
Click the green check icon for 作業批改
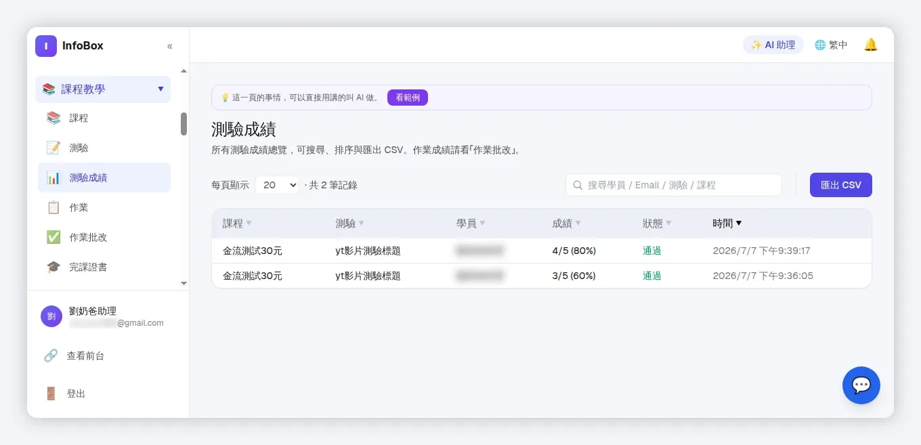tap(53, 237)
